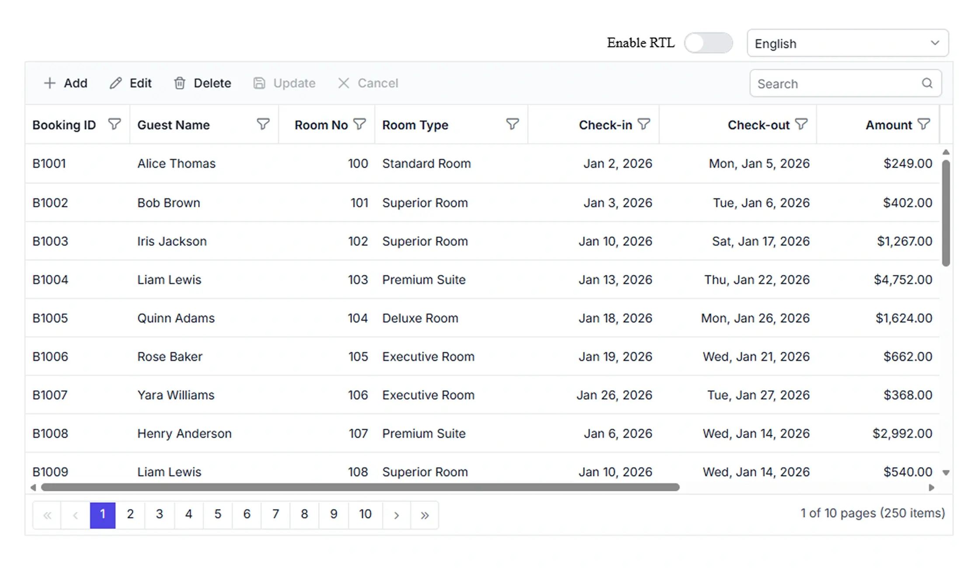Switch to page 5

pyautogui.click(x=217, y=515)
